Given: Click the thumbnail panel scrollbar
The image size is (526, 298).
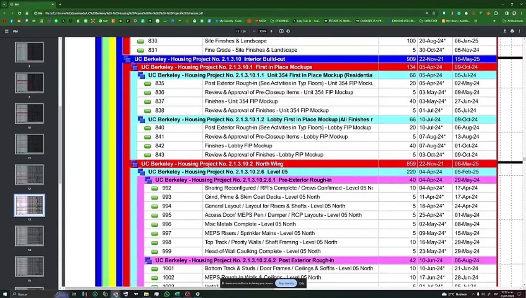Looking at the screenshot, I should [60, 145].
